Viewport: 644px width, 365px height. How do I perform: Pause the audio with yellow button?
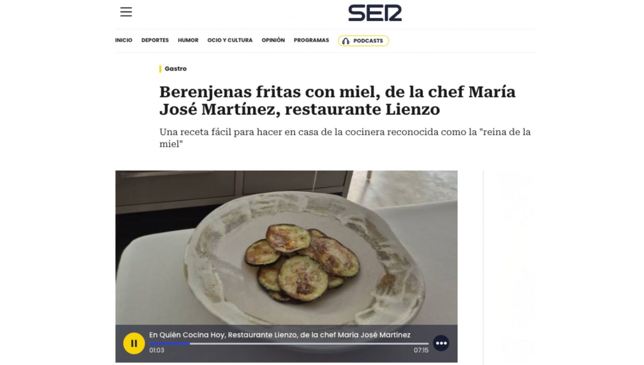click(x=134, y=343)
